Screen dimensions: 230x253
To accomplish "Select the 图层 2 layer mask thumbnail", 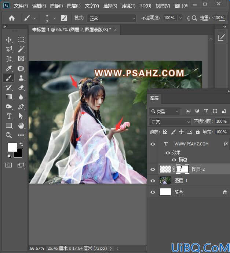I will [x=183, y=169].
